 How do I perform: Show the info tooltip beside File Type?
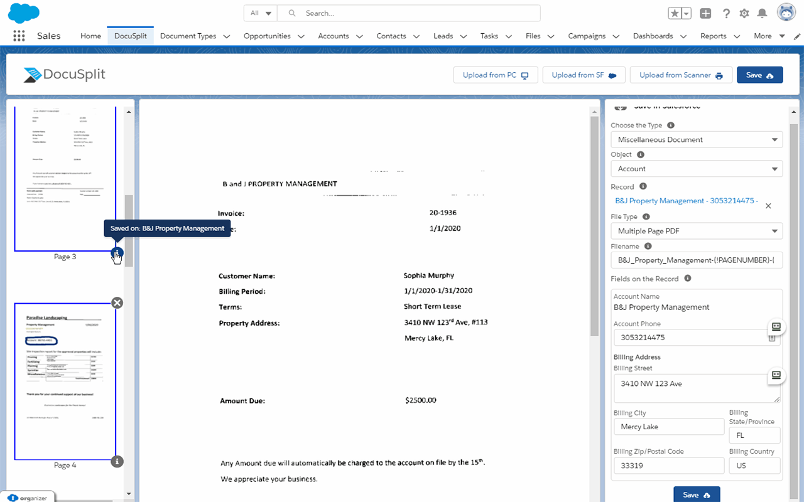[x=646, y=217]
